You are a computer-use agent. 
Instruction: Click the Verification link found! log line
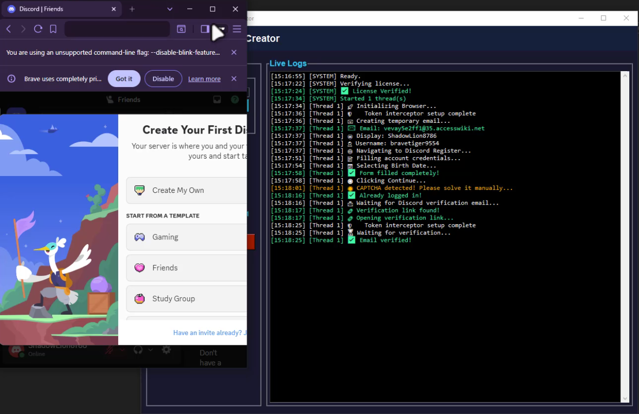tap(355, 210)
